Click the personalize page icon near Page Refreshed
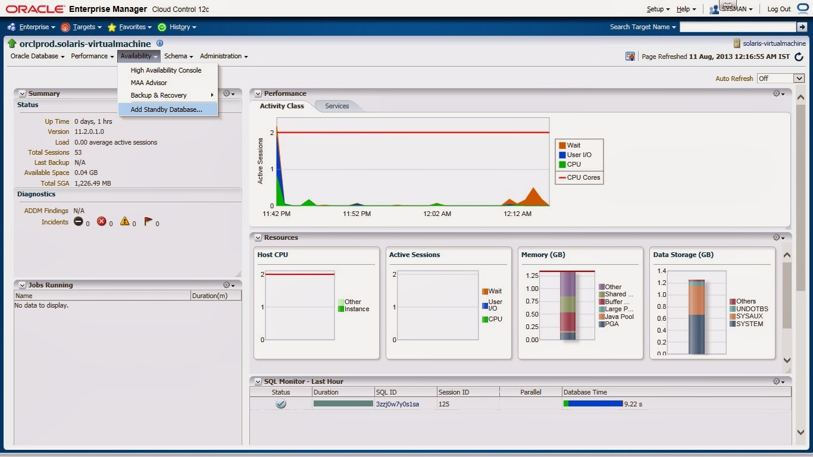 click(630, 56)
